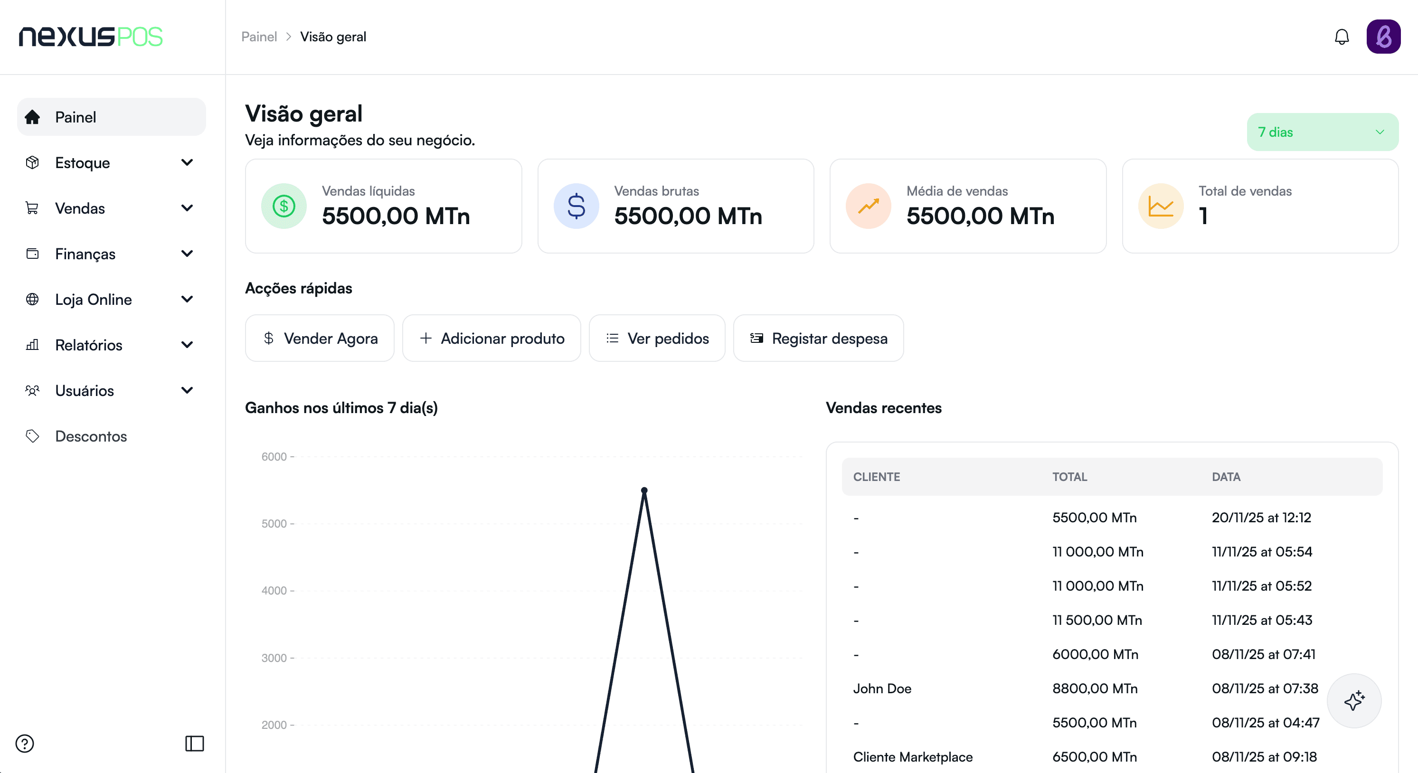Screen dimensions: 1418x773
Task: Click the Registar despesa button
Action: [818, 338]
